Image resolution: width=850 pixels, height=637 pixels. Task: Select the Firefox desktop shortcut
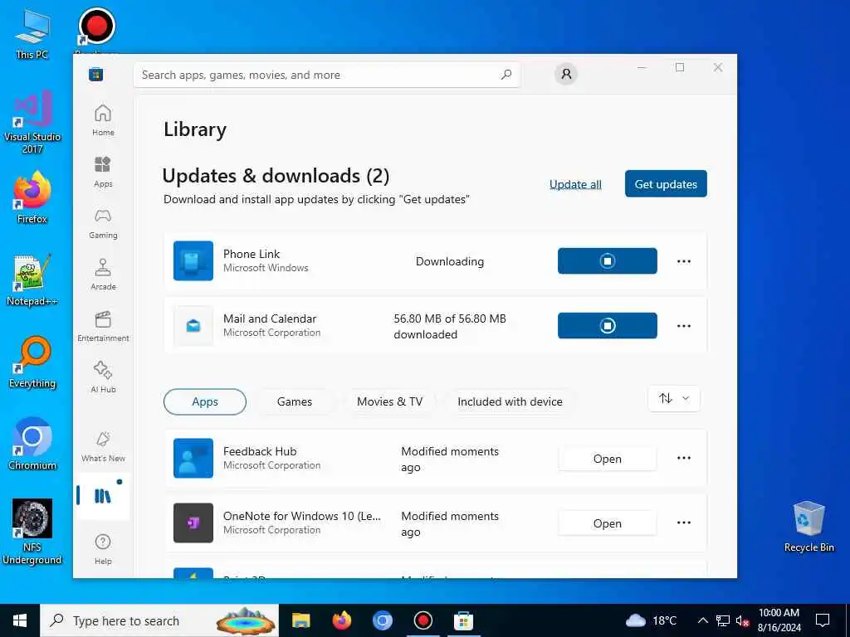(32, 197)
